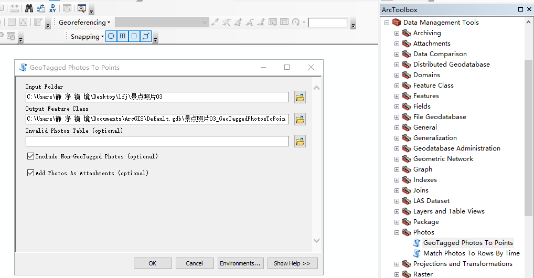Click the Create Features pencil-list icon

[38, 23]
